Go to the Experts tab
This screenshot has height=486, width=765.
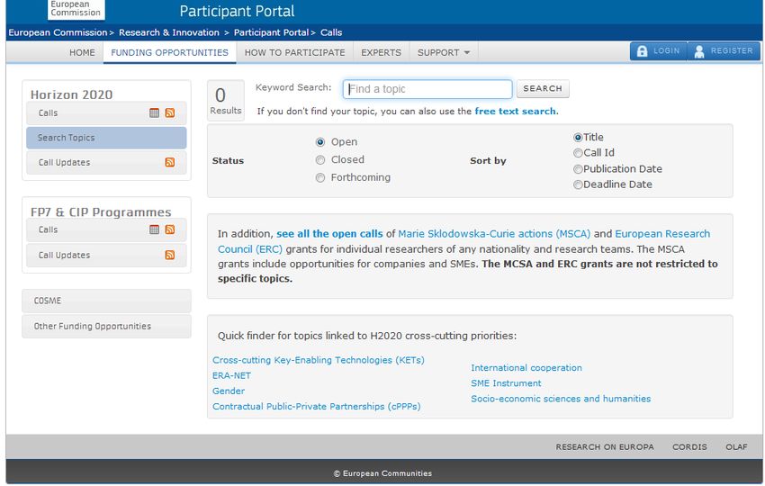pyautogui.click(x=381, y=53)
